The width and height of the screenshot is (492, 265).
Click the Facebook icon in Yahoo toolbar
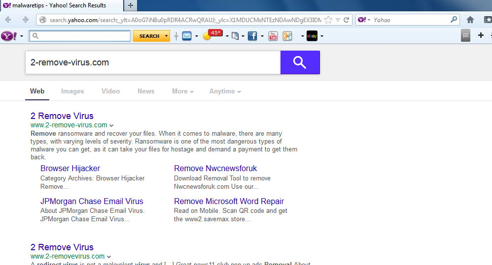pos(252,36)
